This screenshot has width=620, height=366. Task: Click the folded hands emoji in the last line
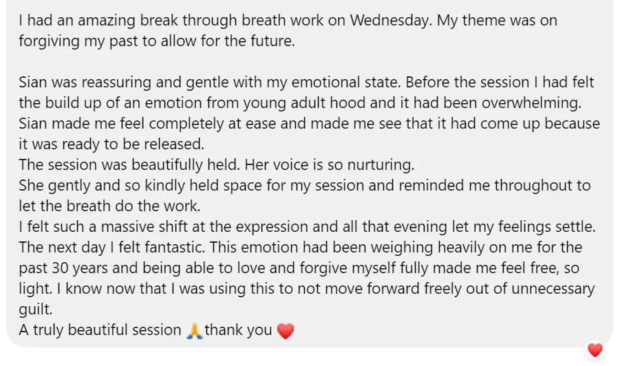(194, 331)
